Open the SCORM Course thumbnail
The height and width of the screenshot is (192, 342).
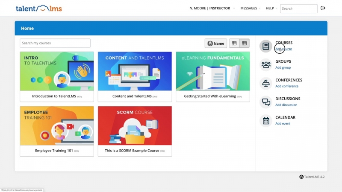(135, 125)
